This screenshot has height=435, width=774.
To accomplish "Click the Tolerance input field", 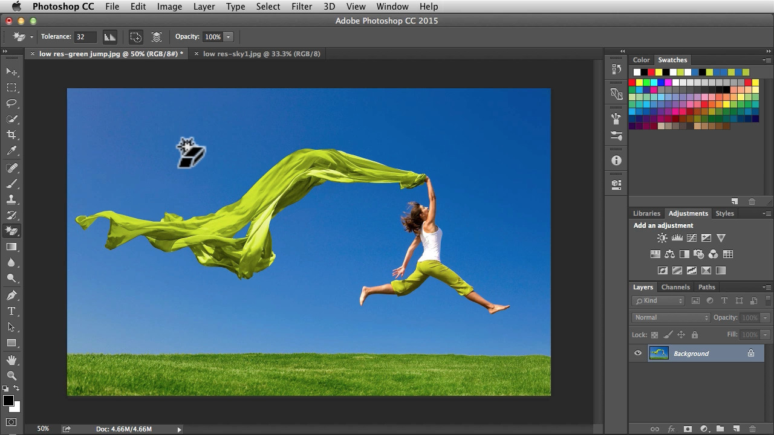I will coord(86,37).
